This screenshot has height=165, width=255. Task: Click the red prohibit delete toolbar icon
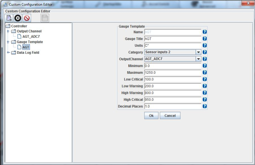point(27,18)
